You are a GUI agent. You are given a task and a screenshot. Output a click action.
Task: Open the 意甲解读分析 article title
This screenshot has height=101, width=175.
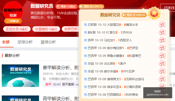pyautogui.click(x=61, y=68)
